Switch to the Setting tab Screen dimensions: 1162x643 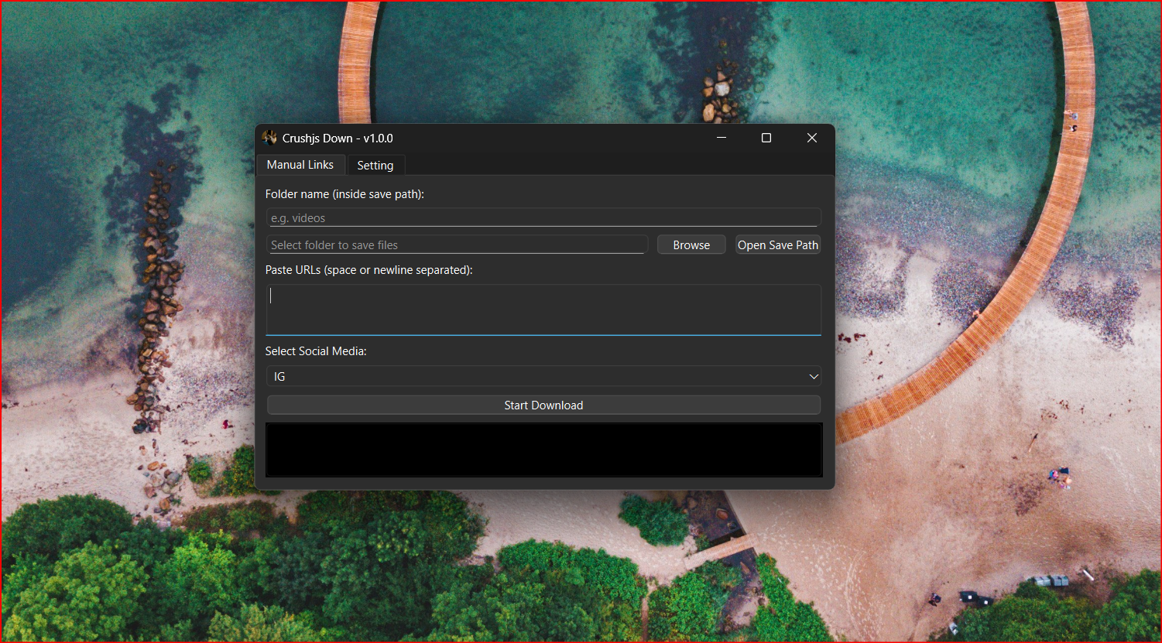point(375,165)
